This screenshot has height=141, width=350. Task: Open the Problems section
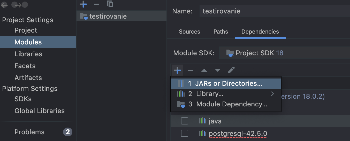29,132
